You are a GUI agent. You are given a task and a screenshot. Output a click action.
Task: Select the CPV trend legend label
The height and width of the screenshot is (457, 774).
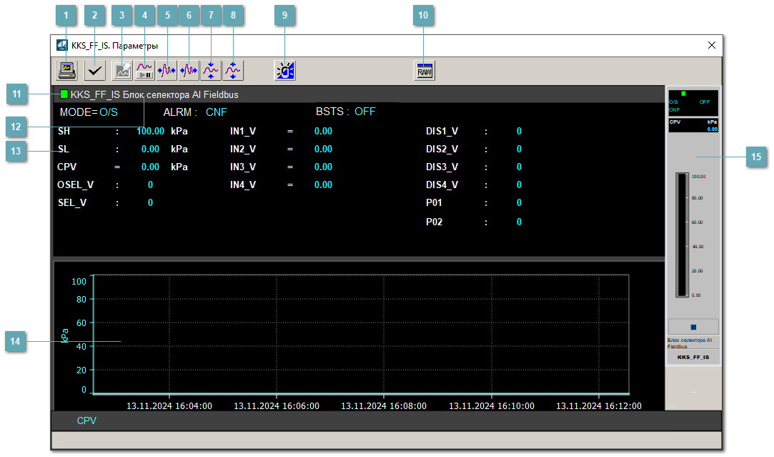86,421
